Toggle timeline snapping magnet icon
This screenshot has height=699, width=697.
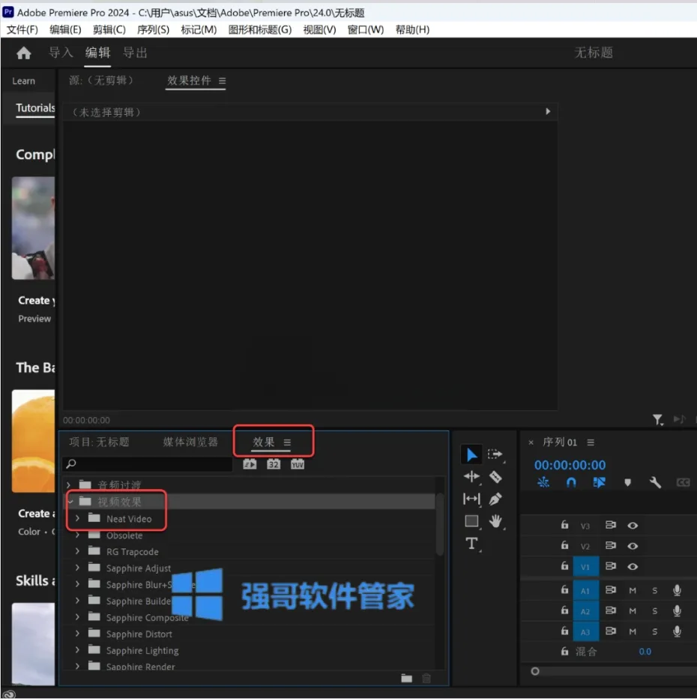point(571,482)
